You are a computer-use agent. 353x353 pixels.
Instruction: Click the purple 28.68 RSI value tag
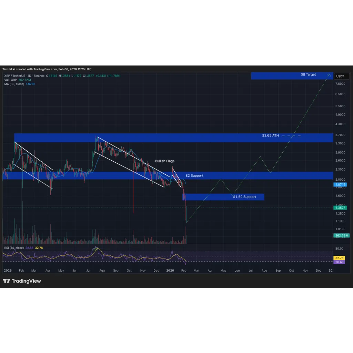pos(339,262)
